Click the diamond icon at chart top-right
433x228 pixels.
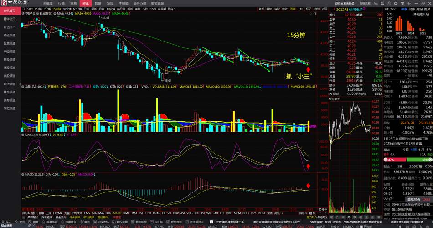pyautogui.click(x=311, y=13)
